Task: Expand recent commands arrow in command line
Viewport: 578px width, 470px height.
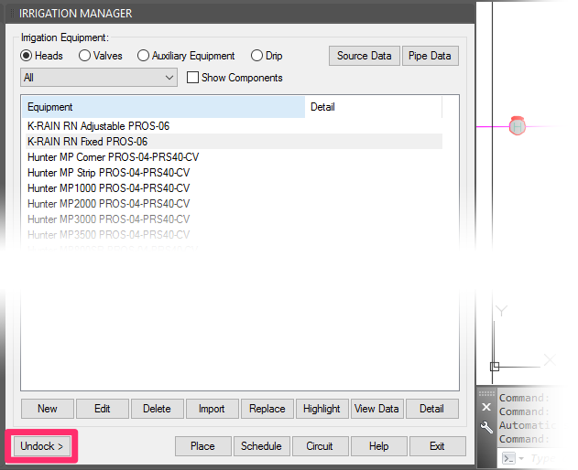Action: (521, 459)
